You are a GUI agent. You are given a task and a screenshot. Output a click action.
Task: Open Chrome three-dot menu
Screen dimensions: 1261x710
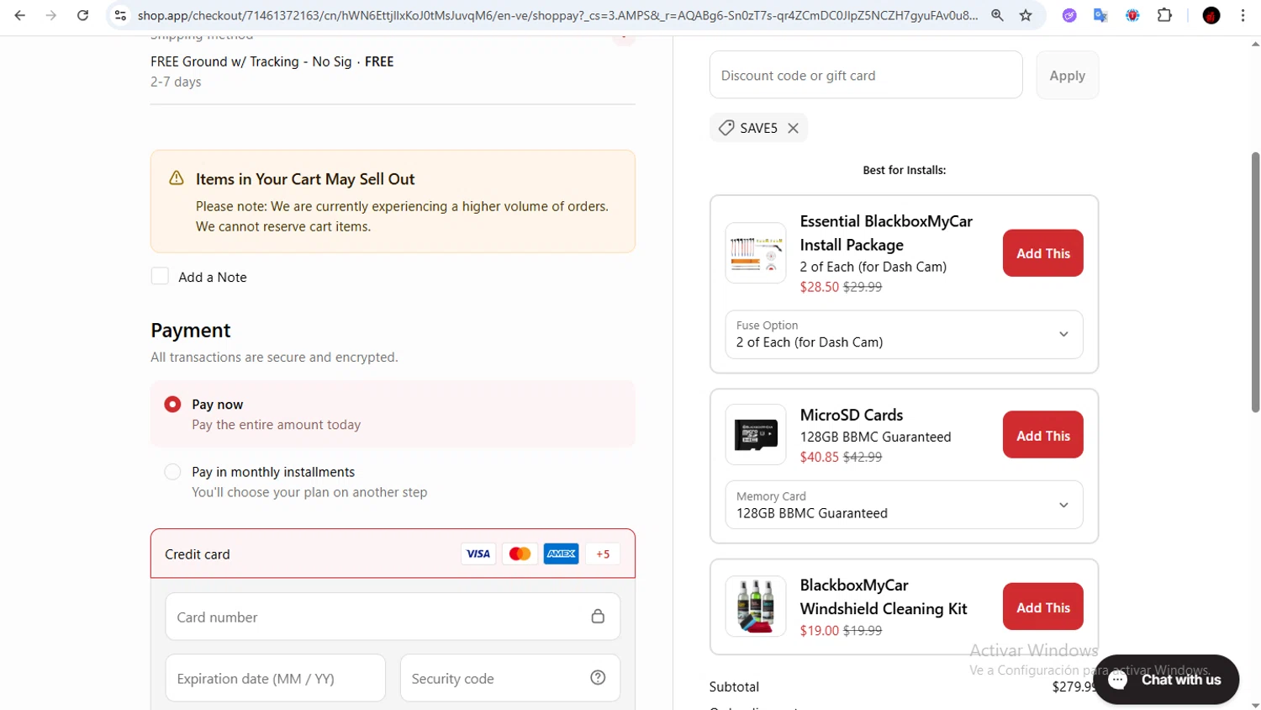[1243, 15]
